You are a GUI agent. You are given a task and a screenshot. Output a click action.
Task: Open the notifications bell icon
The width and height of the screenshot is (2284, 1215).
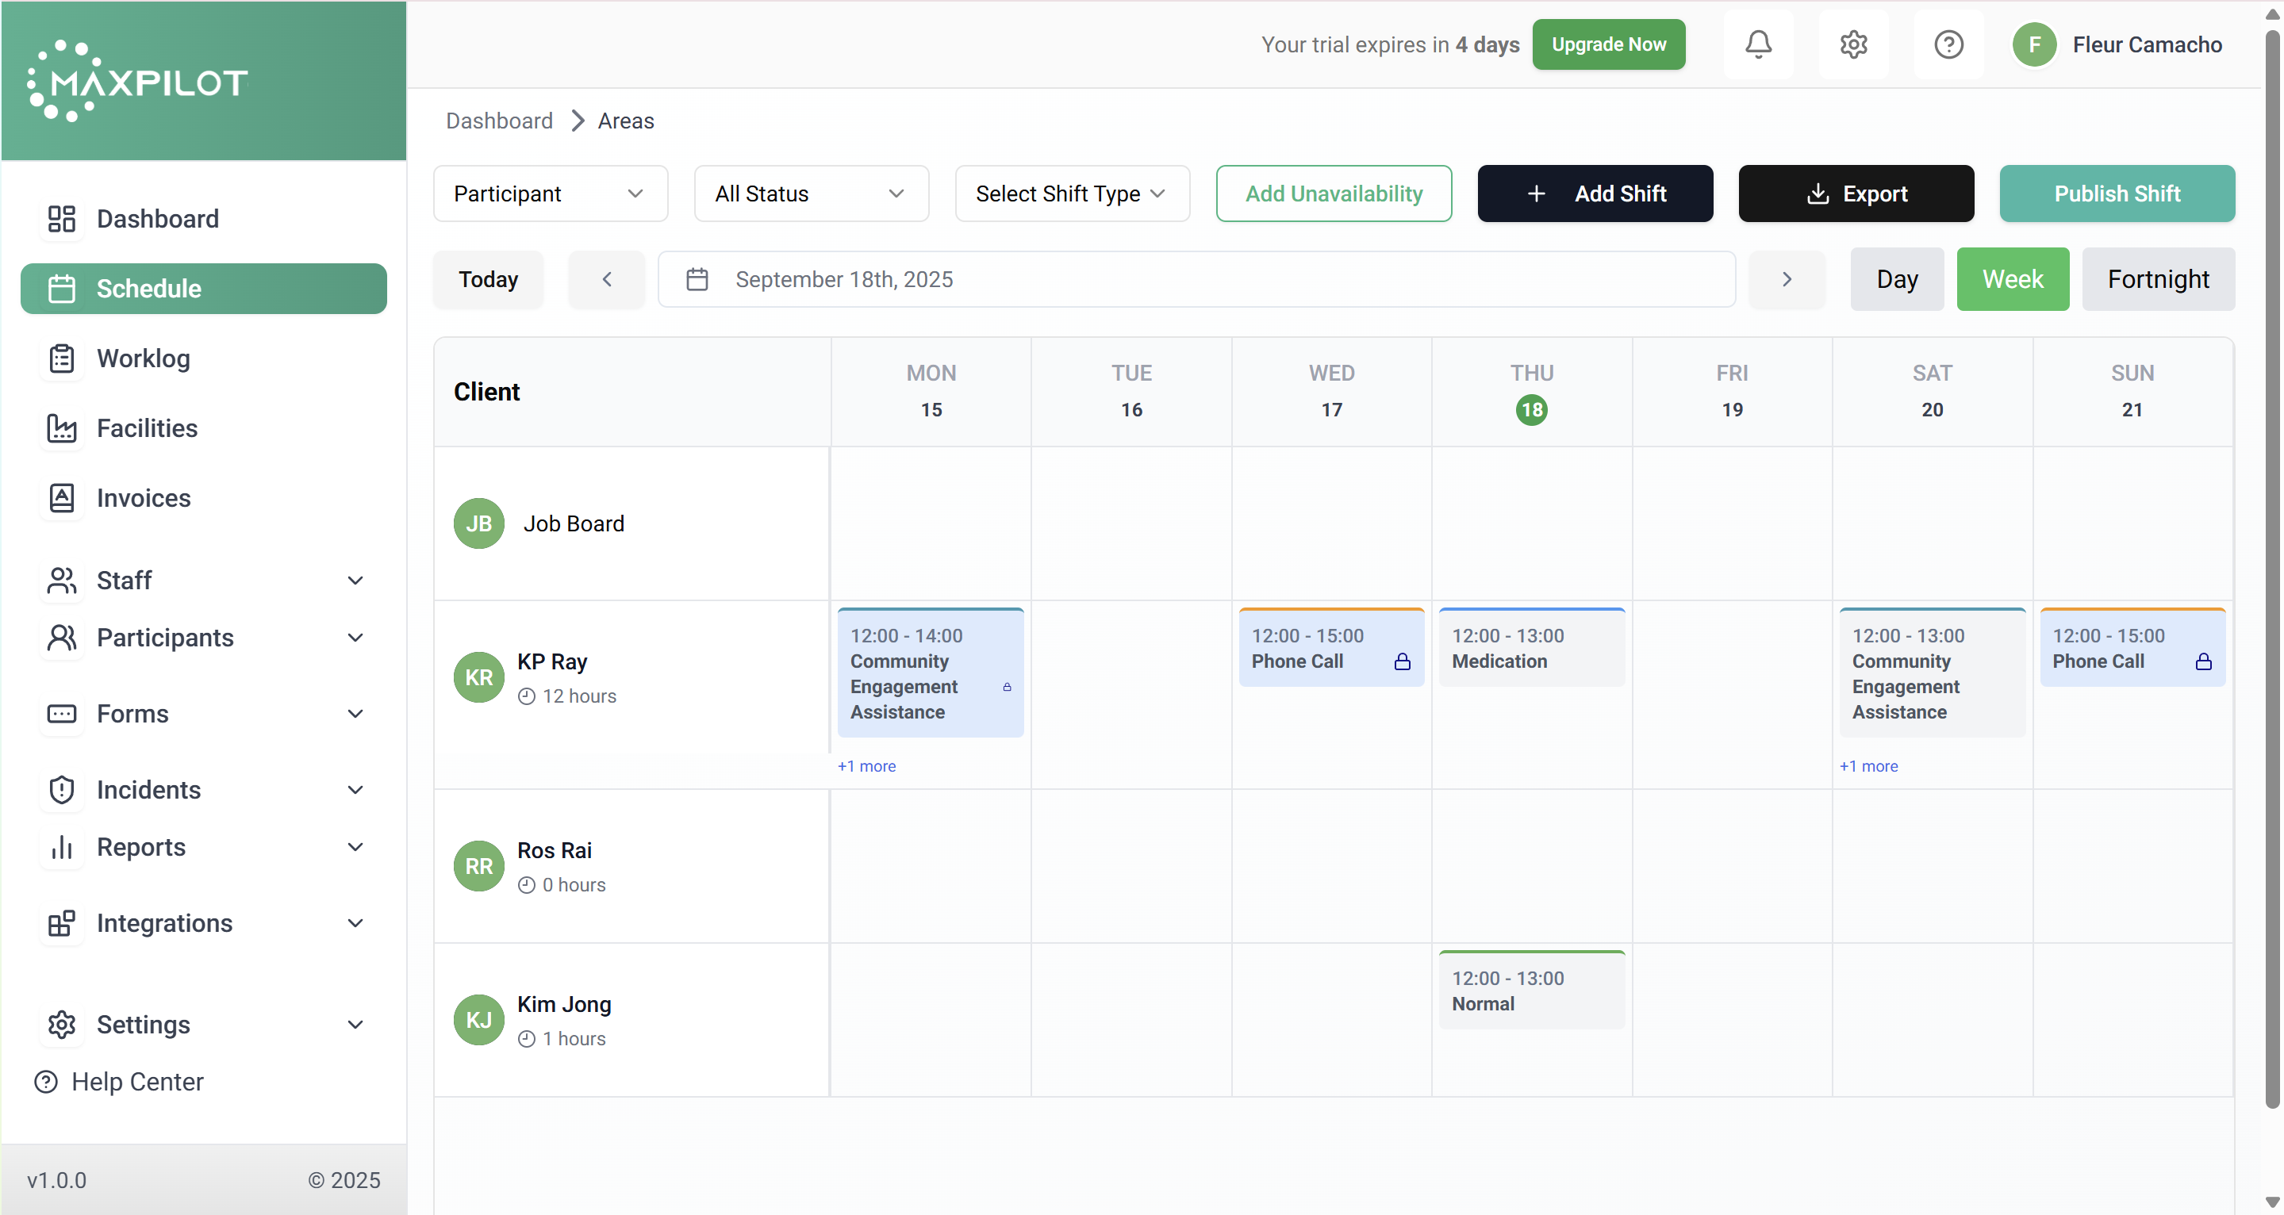[x=1757, y=44]
